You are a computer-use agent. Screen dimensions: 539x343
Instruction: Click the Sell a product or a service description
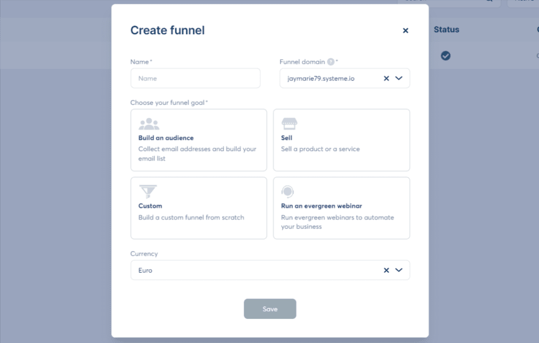tap(321, 149)
